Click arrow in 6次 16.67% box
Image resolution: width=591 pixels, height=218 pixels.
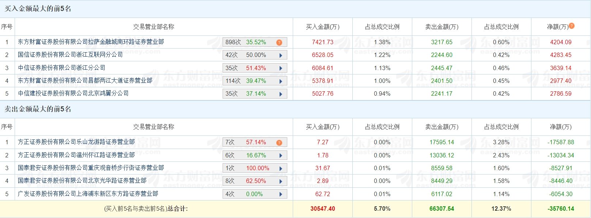pos(281,156)
